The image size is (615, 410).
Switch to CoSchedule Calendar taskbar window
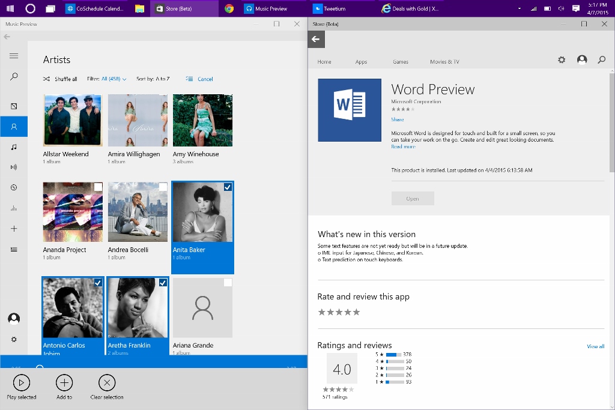[x=95, y=8]
